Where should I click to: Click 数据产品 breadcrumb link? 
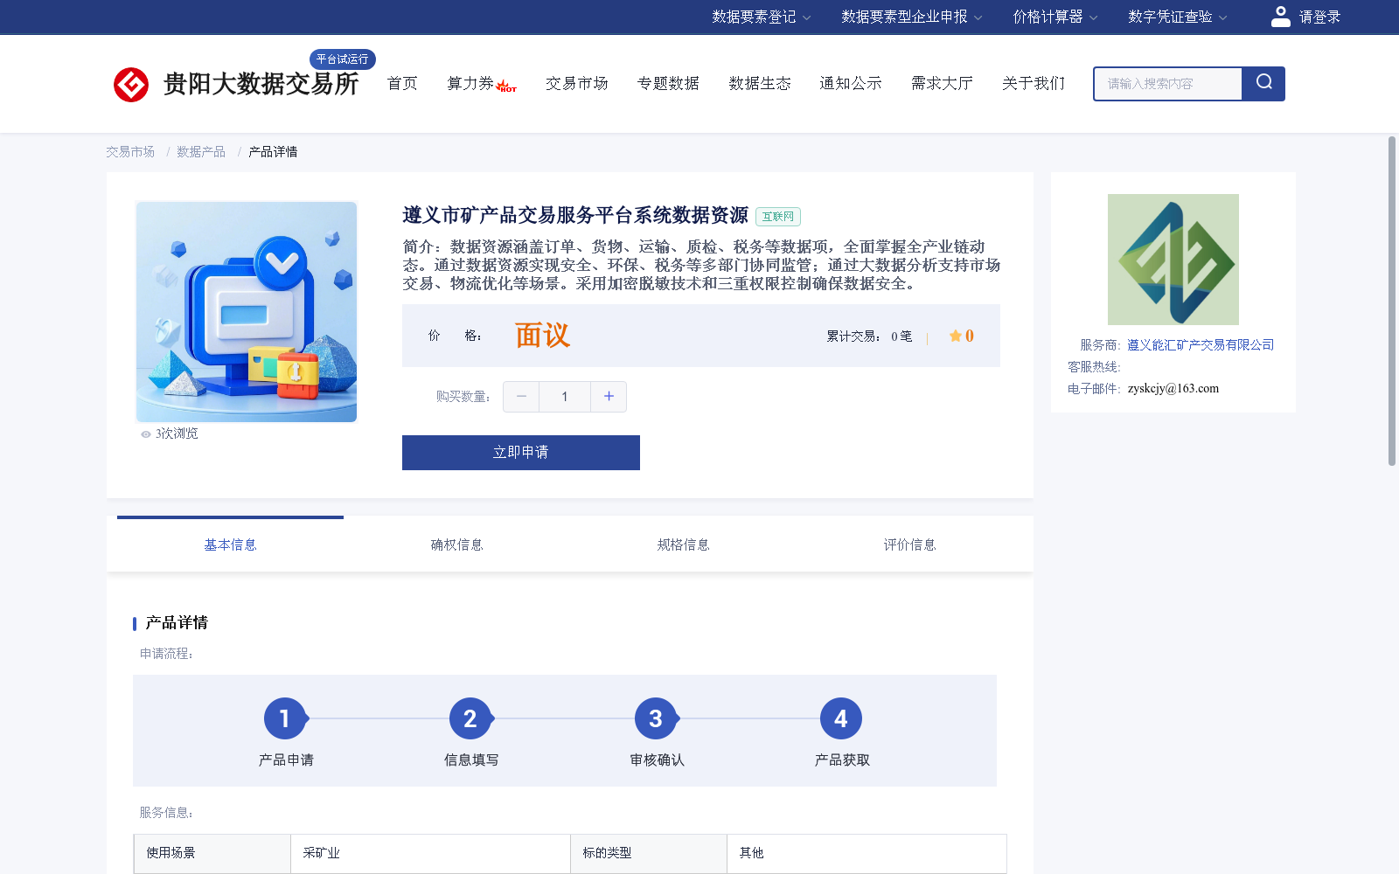(x=201, y=152)
